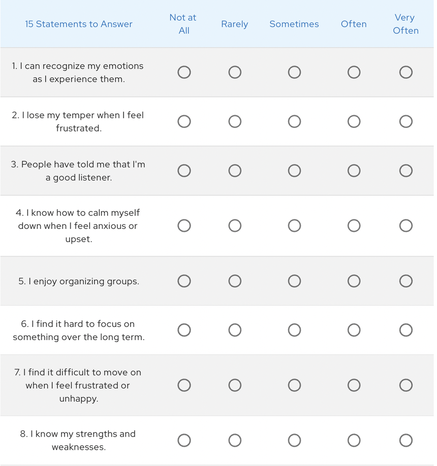Choose 'Sometimes' for hard to focus long term
This screenshot has height=466, width=437.
click(294, 330)
